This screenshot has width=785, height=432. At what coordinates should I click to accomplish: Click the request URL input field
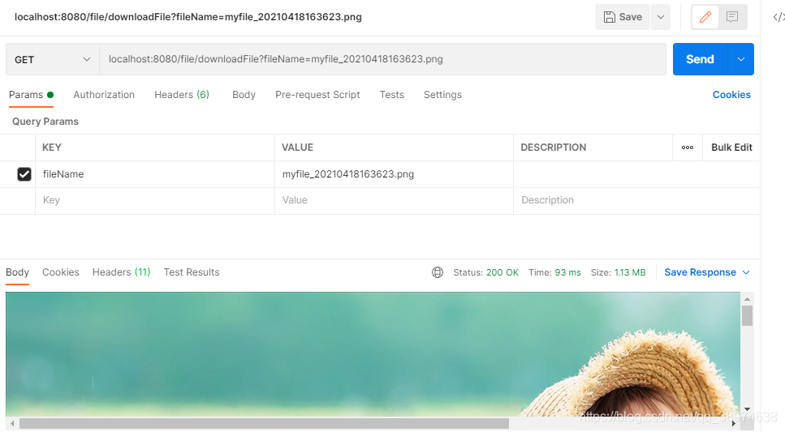point(382,59)
